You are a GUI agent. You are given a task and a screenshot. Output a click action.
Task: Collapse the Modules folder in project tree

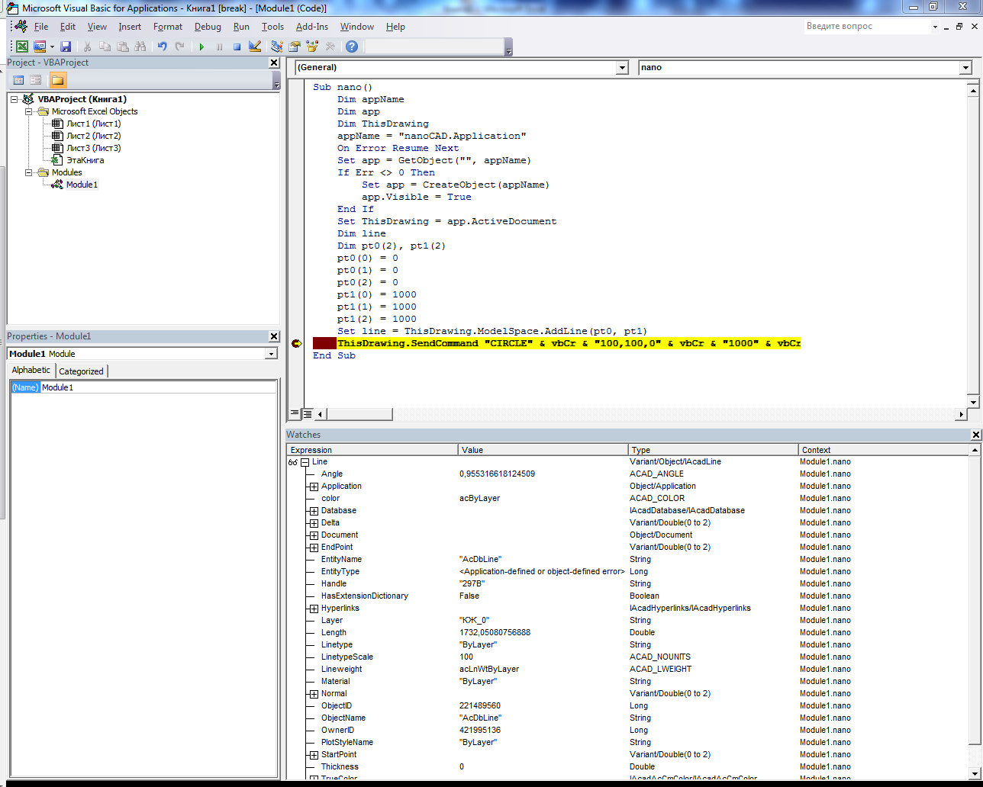coord(29,172)
